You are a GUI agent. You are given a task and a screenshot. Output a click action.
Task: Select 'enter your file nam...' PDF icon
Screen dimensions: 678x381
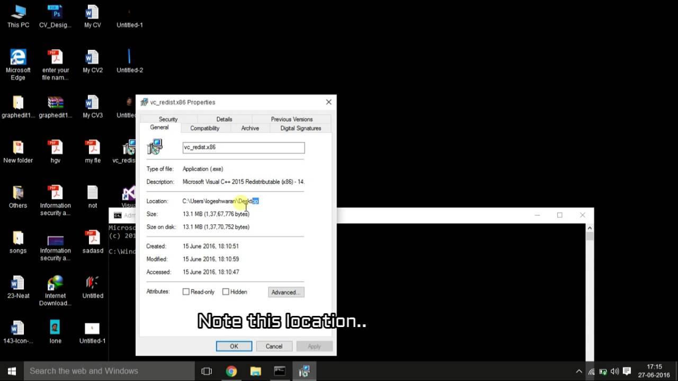click(55, 65)
